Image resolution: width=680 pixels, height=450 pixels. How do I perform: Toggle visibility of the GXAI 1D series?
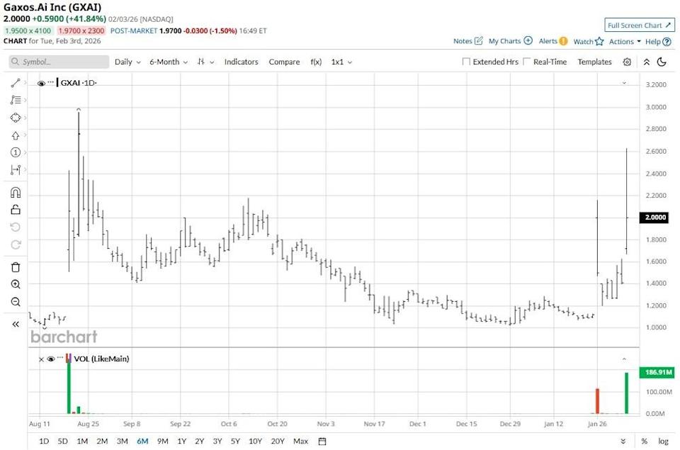(42, 83)
